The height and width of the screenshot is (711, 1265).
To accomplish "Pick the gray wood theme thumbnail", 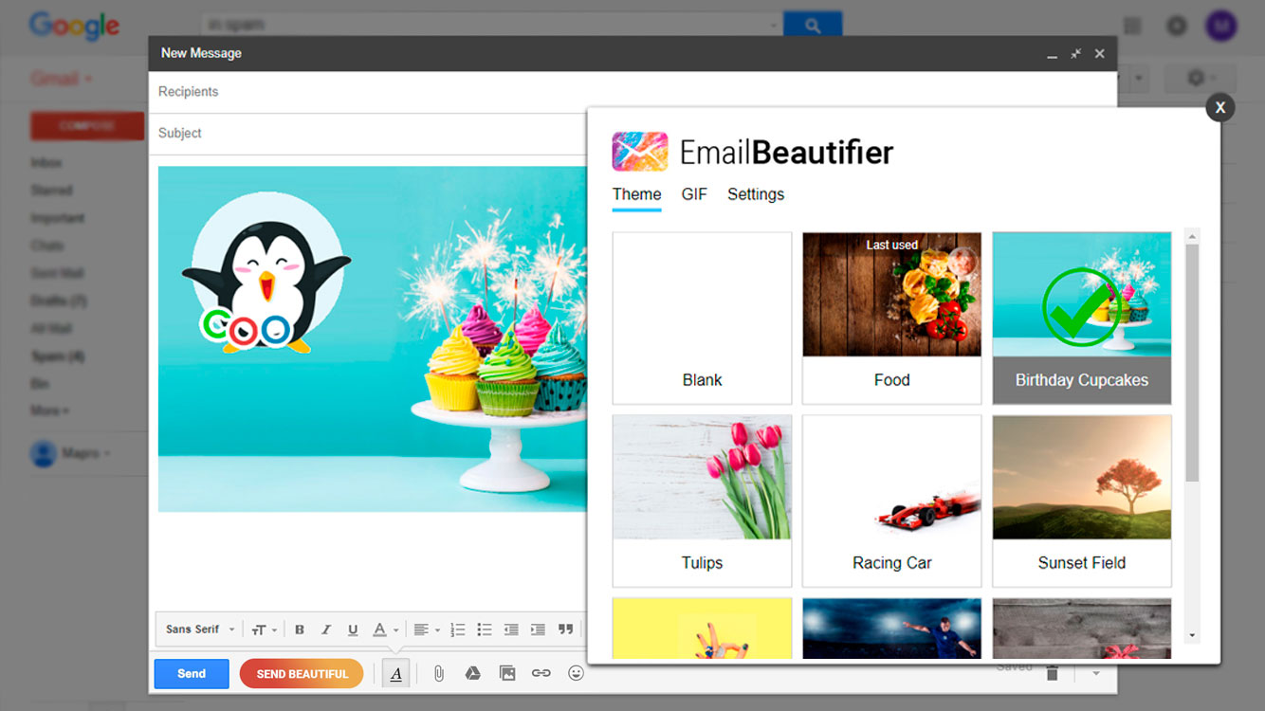I will click(x=1081, y=628).
